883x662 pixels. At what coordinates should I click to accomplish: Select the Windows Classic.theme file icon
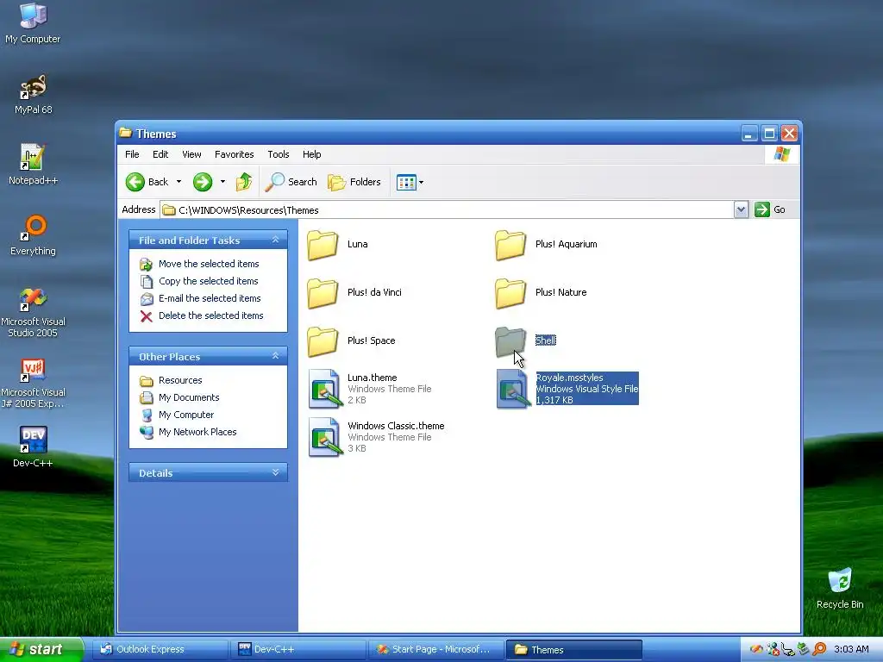coord(325,437)
